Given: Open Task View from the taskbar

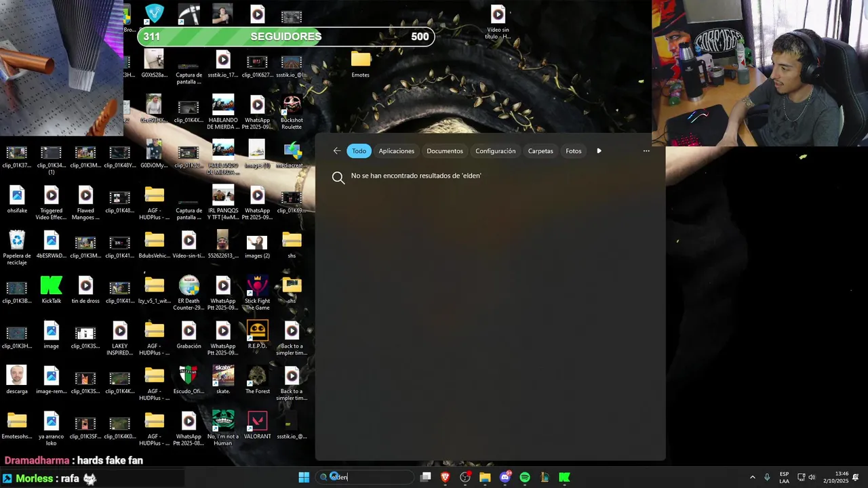Looking at the screenshot, I should pyautogui.click(x=426, y=477).
